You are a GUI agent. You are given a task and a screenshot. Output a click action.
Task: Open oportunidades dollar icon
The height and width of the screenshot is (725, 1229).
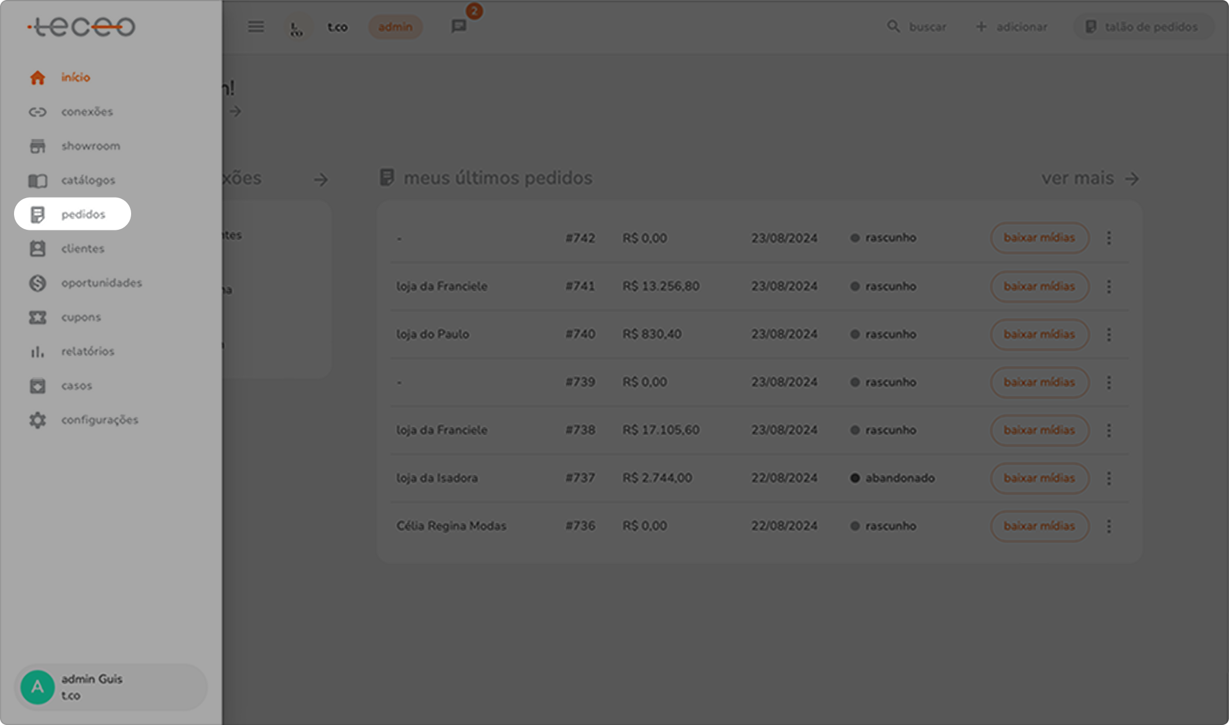[37, 283]
